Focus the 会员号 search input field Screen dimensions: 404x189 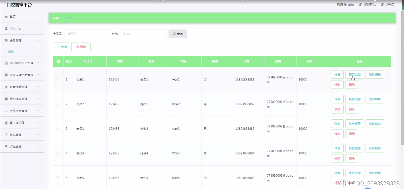87,34
